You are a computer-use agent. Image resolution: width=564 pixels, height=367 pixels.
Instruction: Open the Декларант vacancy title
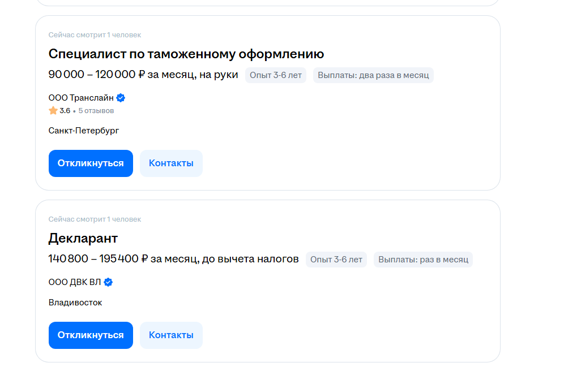(83, 238)
